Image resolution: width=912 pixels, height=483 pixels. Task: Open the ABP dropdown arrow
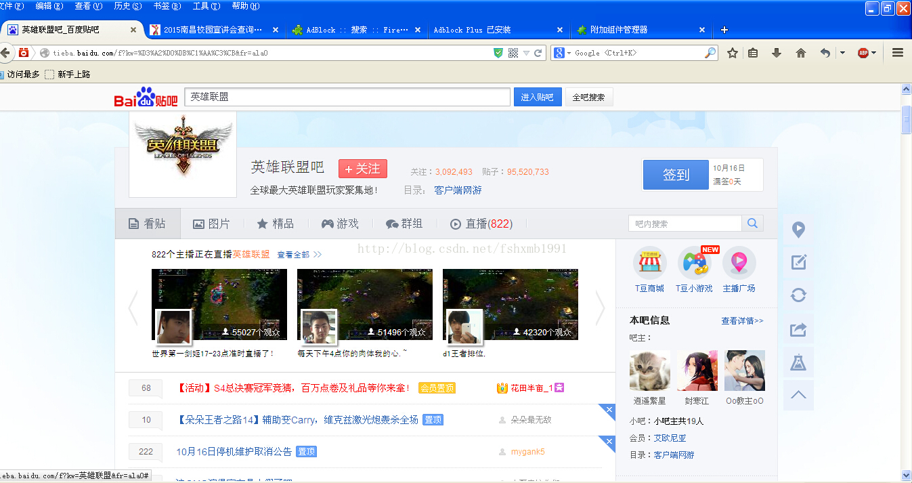874,53
